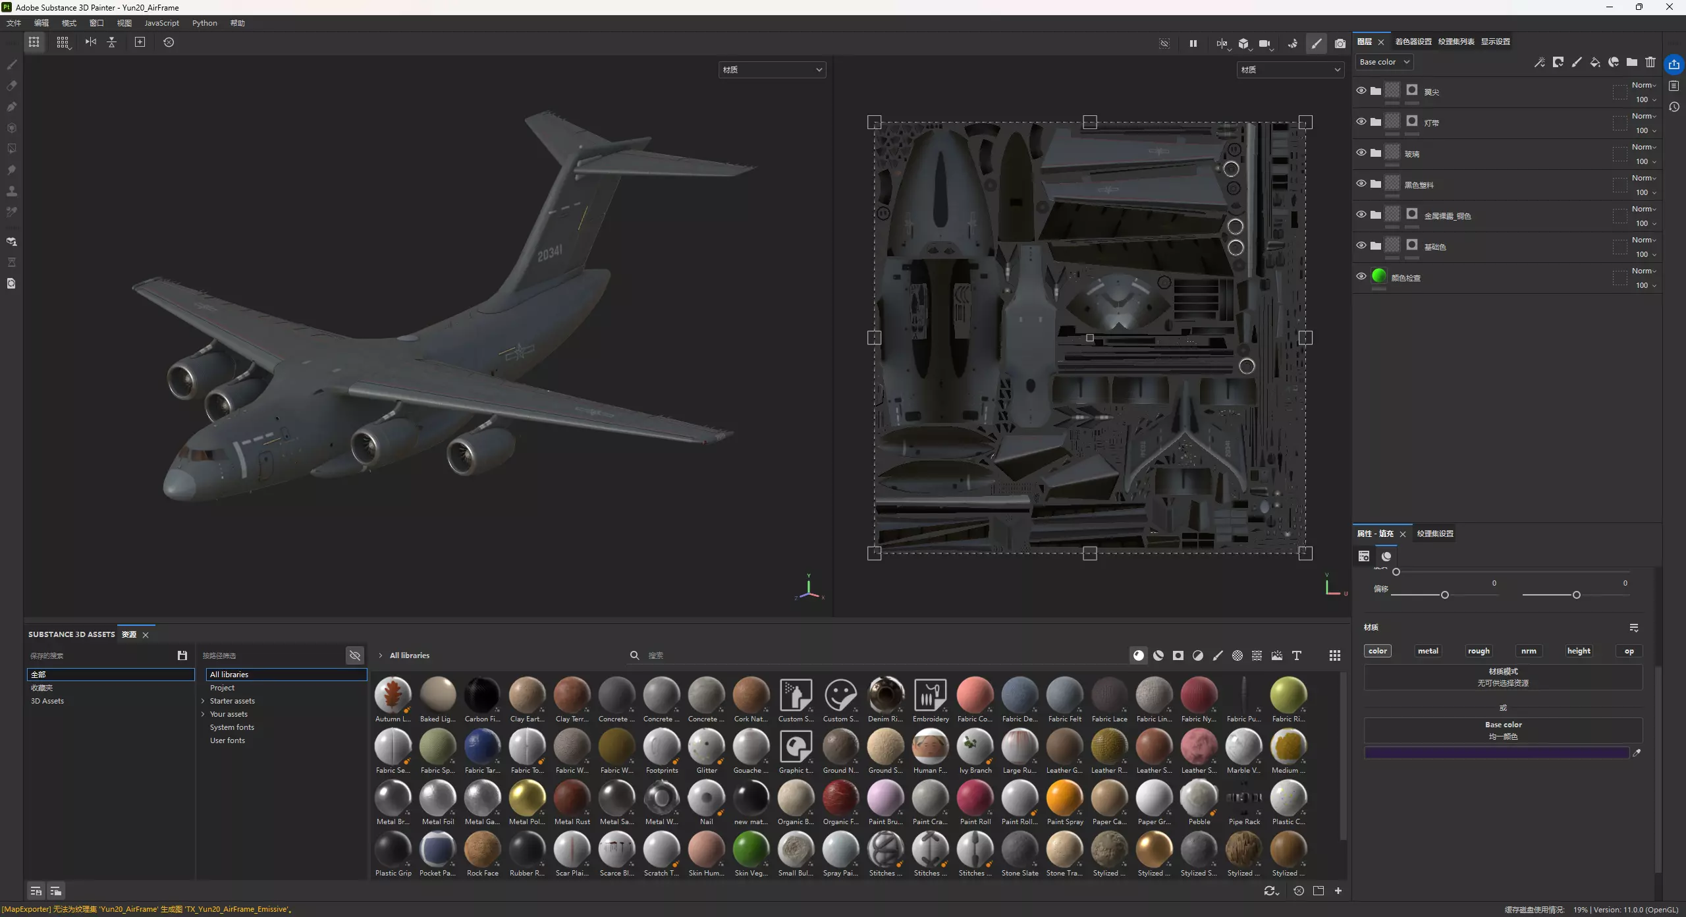Click the purple base color swatch
The width and height of the screenshot is (1686, 917).
tap(1496, 752)
